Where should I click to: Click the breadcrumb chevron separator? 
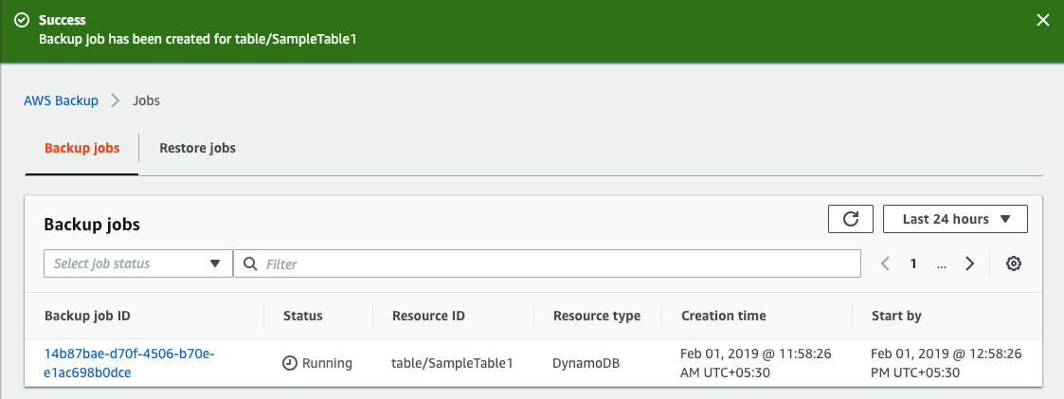(116, 100)
